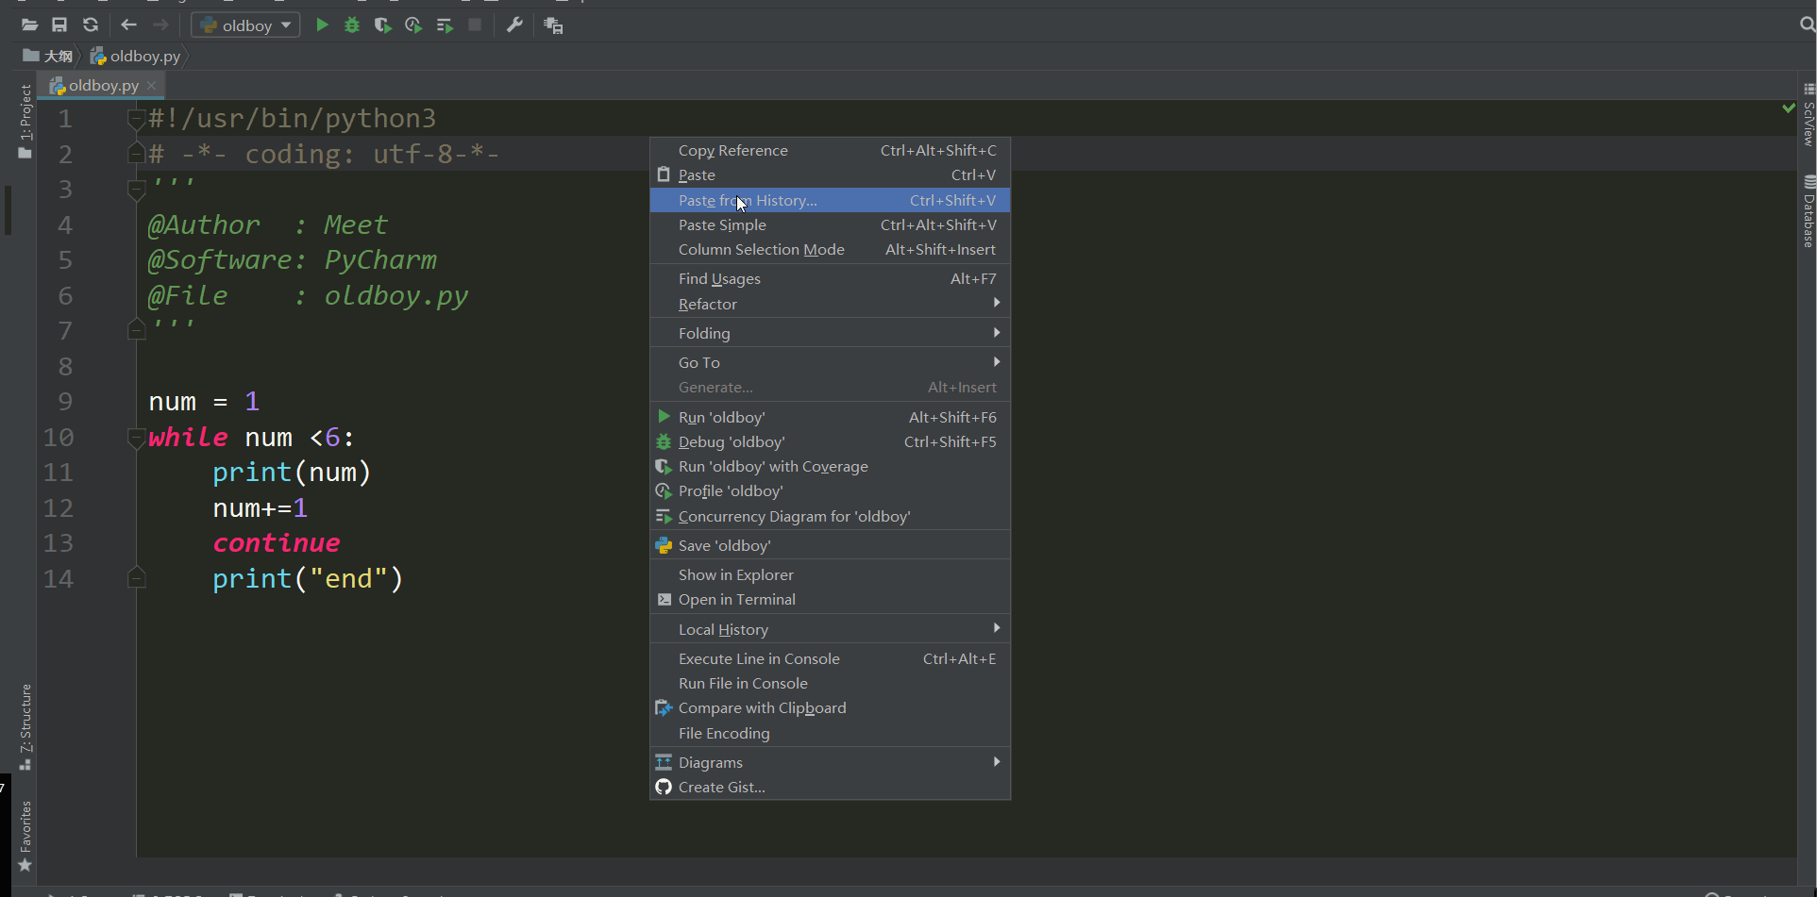Click the oldboy.py breadcrumb

coord(136,56)
